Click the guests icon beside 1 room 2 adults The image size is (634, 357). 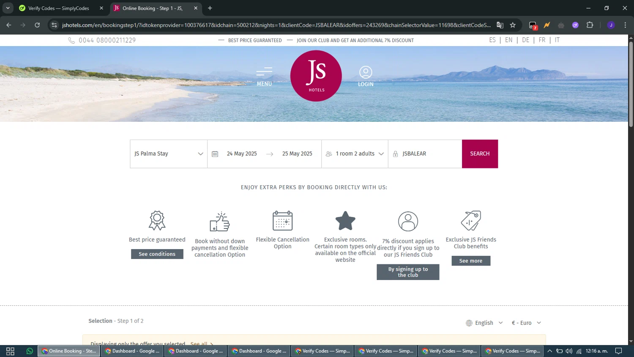329,154
